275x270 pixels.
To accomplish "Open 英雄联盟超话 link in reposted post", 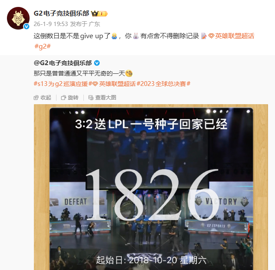I will click(114, 84).
